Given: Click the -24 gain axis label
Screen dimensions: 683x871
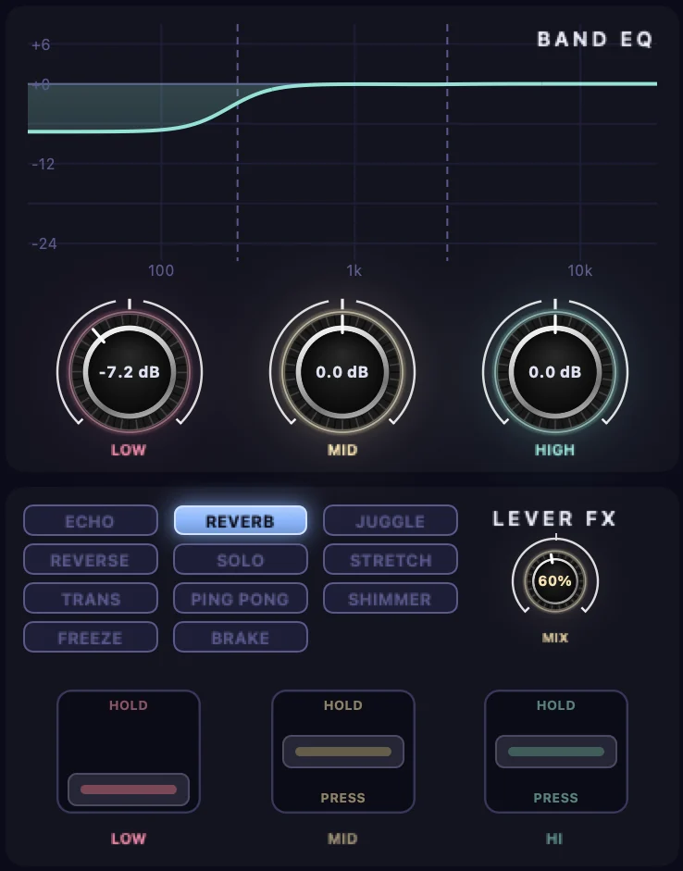Looking at the screenshot, I should pos(43,243).
